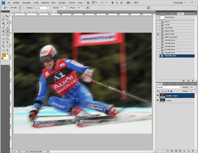The width and height of the screenshot is (198, 153).
Task: Open the Riemp fill slider arrow
Action: (x=195, y=91)
